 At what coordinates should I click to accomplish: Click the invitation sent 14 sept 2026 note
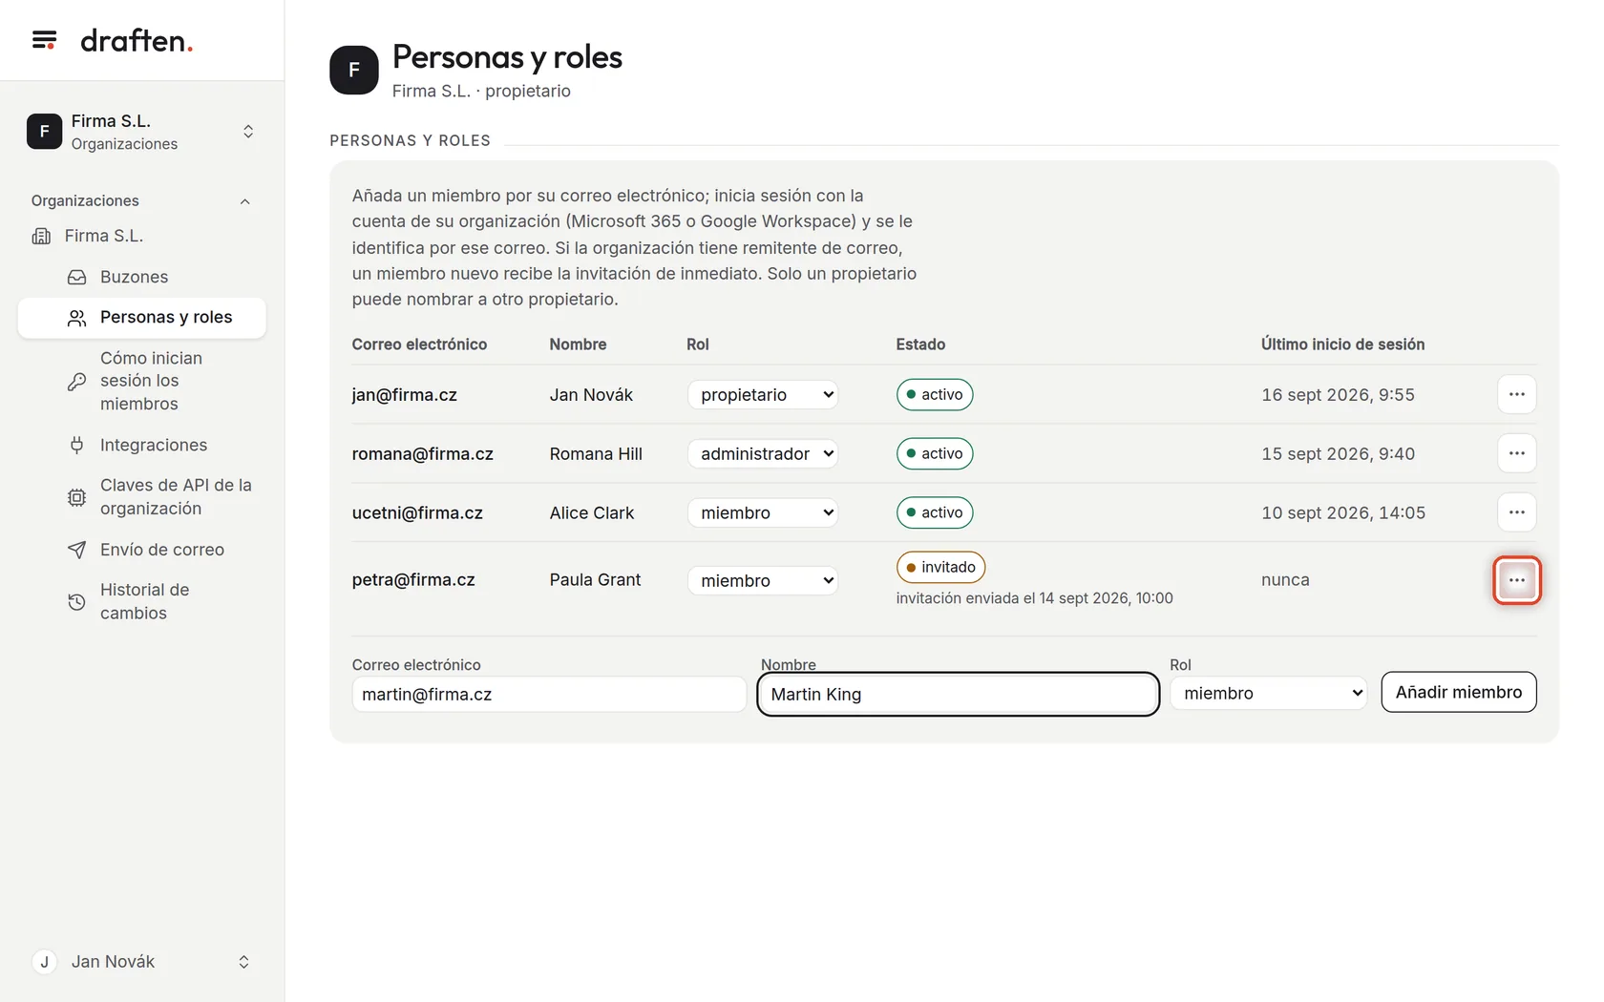pyautogui.click(x=1035, y=598)
